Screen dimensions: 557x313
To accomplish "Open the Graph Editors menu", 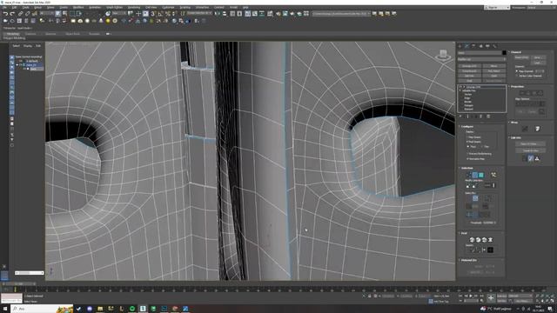I will (114, 8).
